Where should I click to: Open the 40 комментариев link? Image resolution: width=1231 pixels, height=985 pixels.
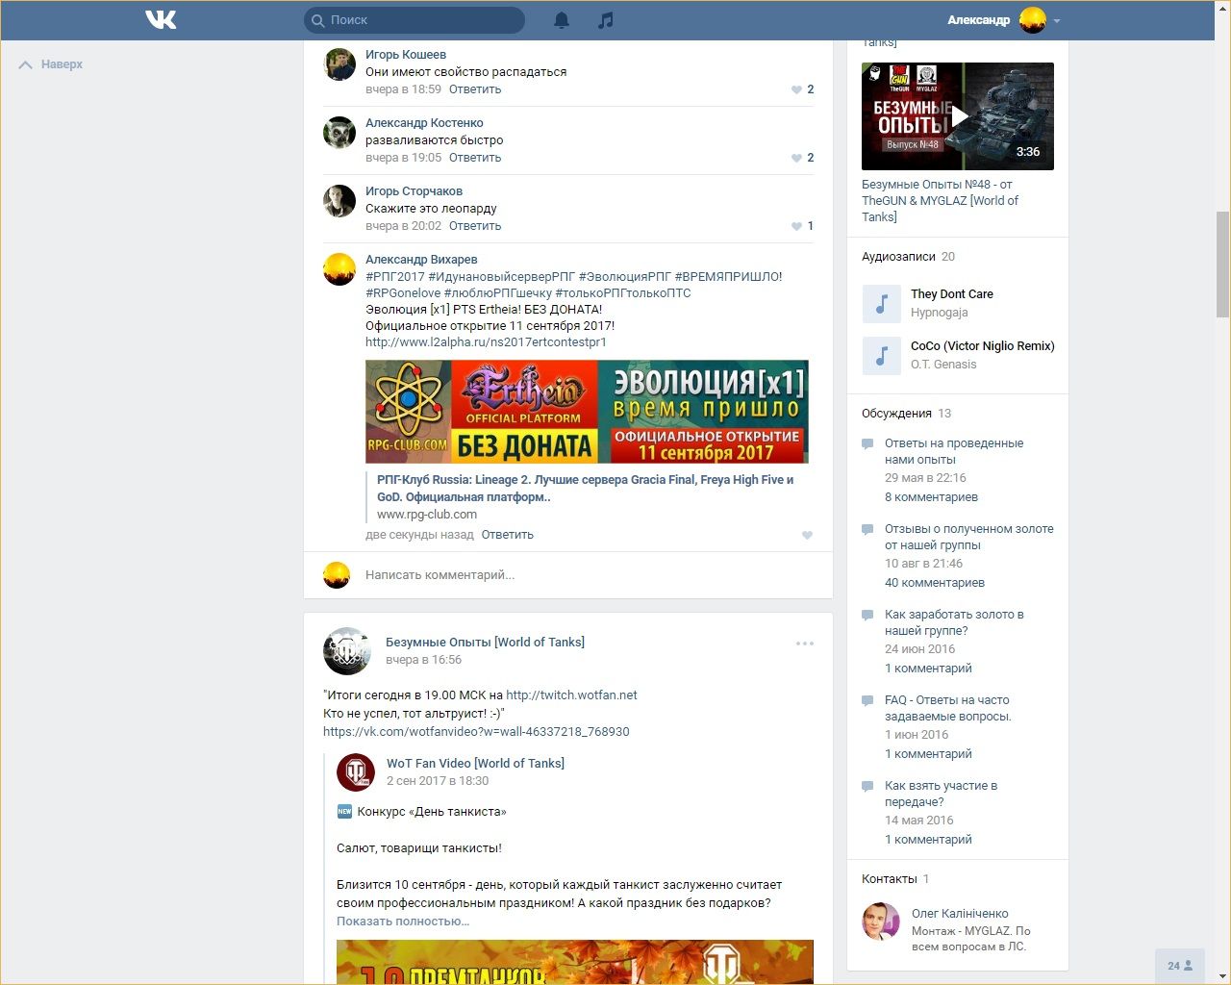(935, 583)
